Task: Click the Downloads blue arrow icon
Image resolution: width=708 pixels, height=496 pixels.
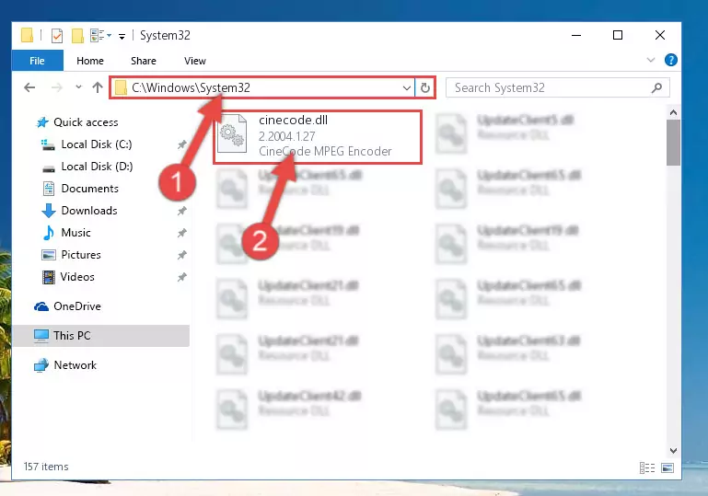Action: tap(49, 211)
